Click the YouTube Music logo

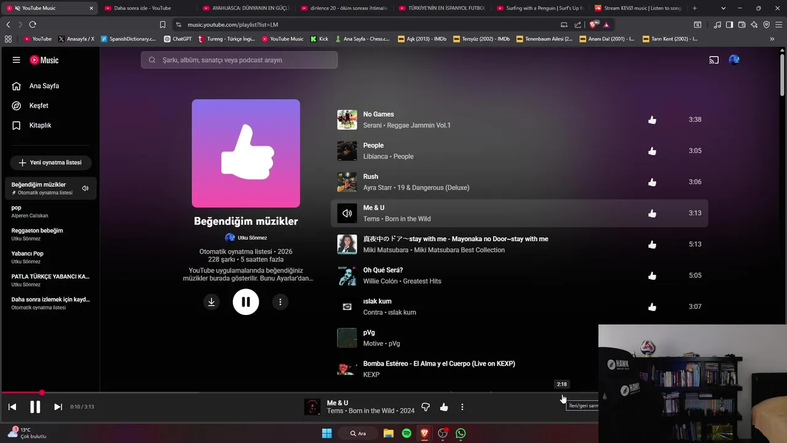click(x=45, y=60)
